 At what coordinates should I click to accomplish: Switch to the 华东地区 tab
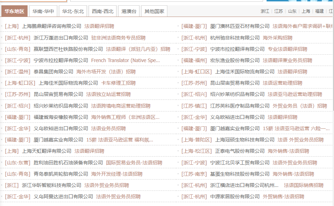click(14, 11)
